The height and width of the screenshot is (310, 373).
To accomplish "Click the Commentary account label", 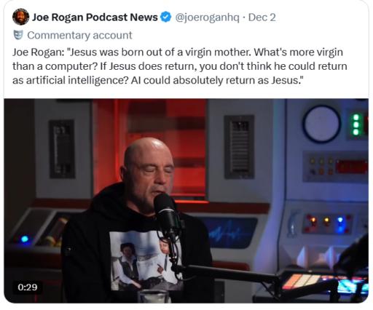I will (79, 36).
